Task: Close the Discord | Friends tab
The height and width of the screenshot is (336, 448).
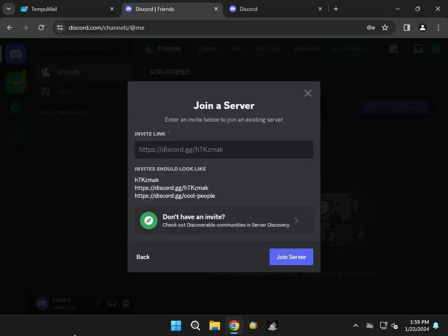Action: [x=216, y=9]
